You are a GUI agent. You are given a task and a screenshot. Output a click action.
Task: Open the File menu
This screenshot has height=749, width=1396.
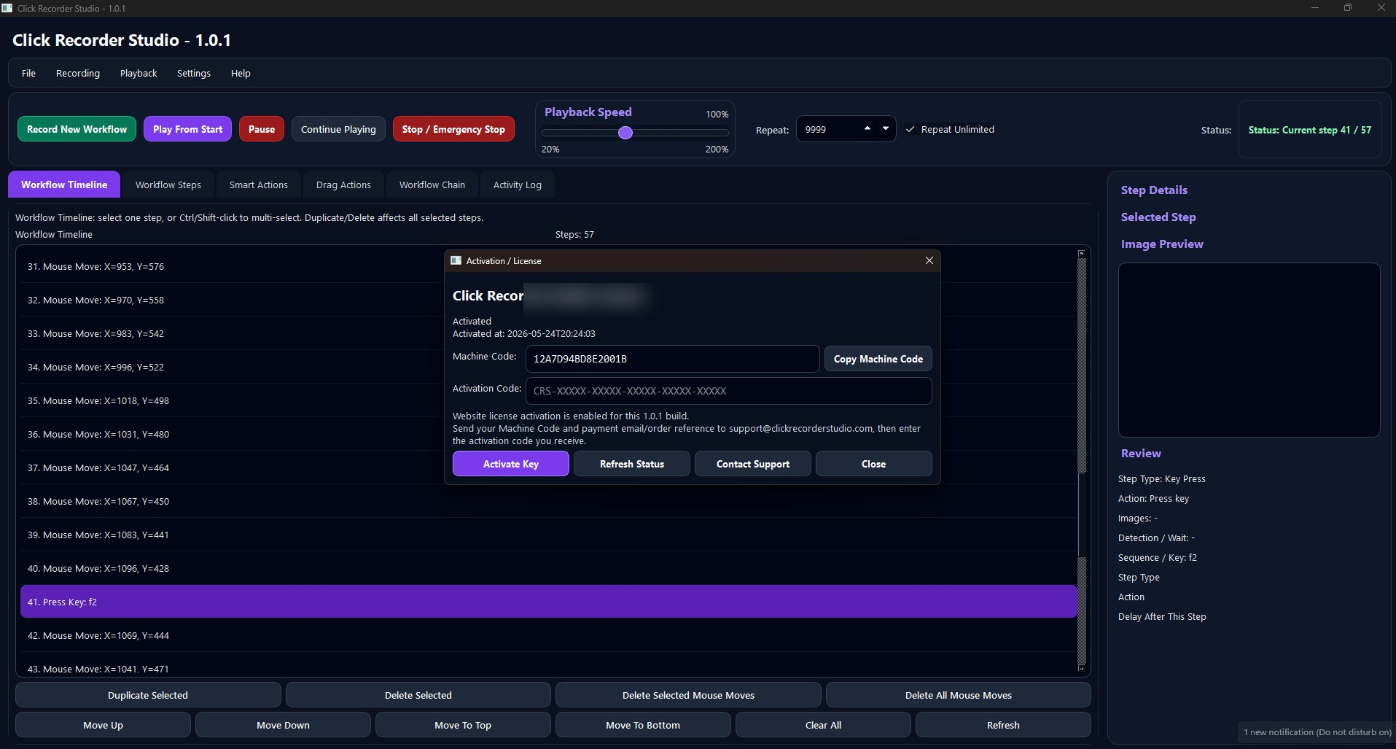[x=28, y=73]
